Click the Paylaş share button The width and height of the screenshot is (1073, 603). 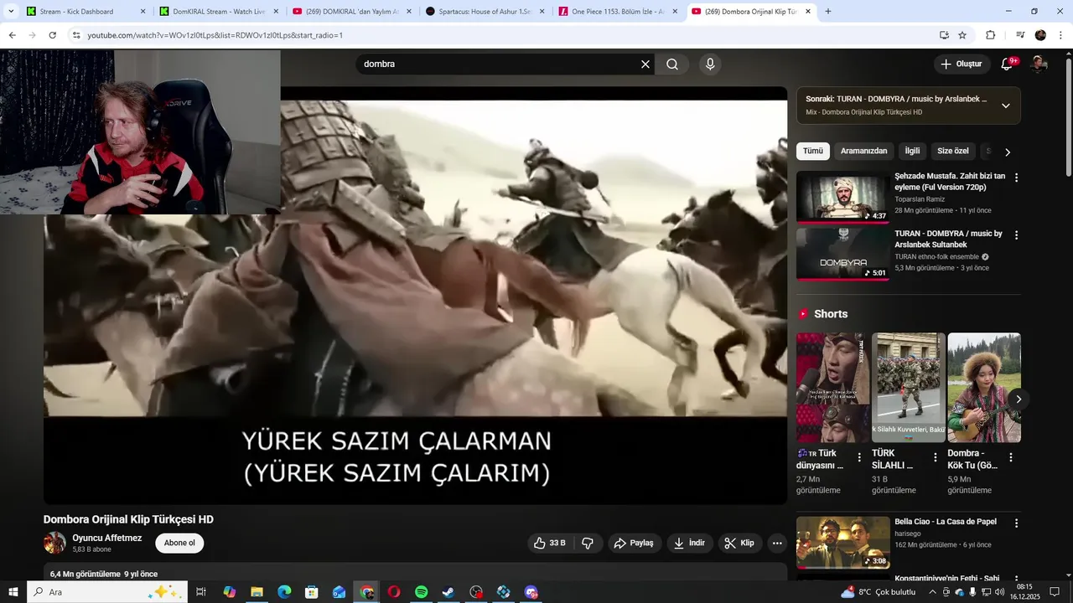click(635, 543)
